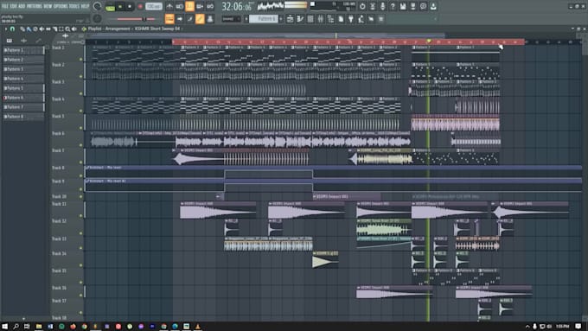
Task: Open the ADD menu
Action: pyautogui.click(x=22, y=6)
